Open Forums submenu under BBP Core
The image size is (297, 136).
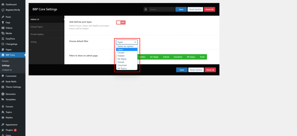(5, 61)
